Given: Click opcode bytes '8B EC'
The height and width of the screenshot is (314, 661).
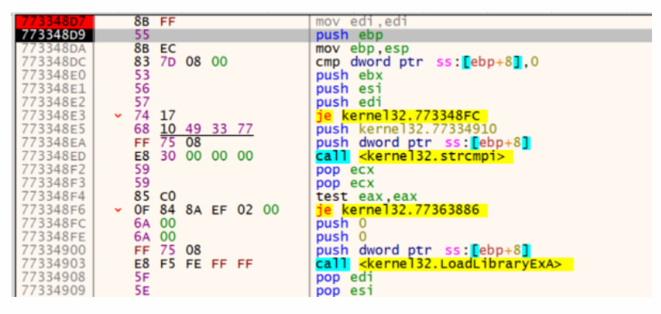Looking at the screenshot, I should pos(155,49).
